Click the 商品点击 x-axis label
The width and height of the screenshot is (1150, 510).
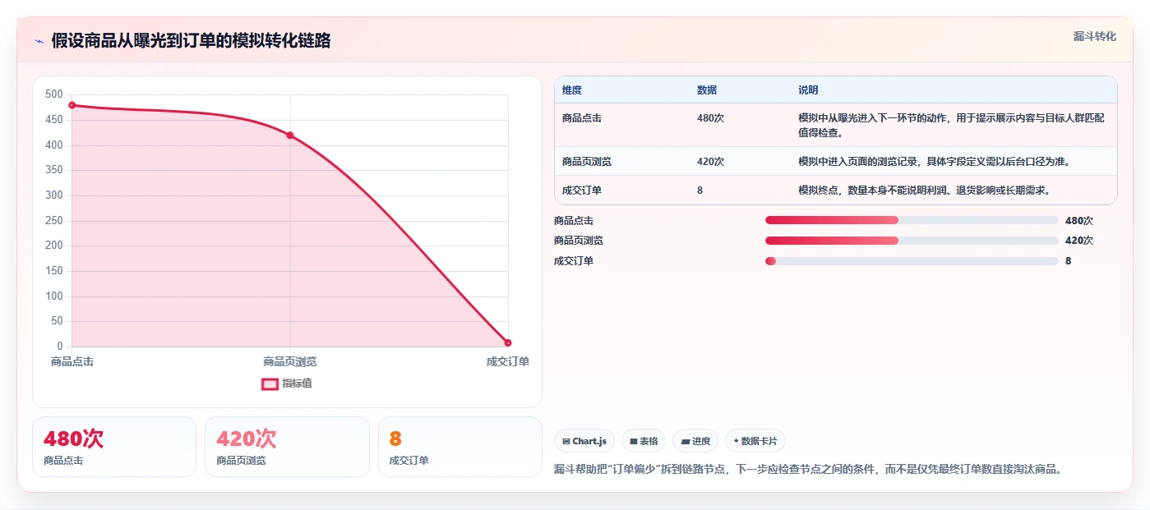click(72, 361)
